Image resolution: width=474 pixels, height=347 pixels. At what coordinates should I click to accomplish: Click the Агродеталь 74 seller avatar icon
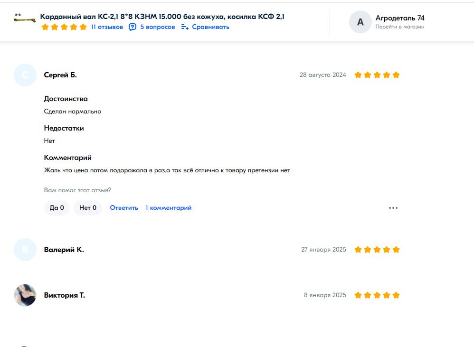pyautogui.click(x=360, y=22)
